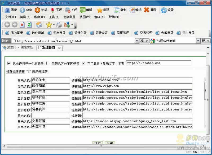212x155 pixels.
Task: Open 仓库宝贝 from the links bar
Action: (x=164, y=33)
